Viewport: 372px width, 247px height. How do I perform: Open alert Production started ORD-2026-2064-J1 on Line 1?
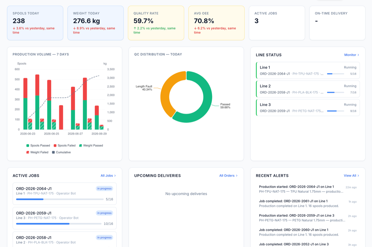click(308, 189)
